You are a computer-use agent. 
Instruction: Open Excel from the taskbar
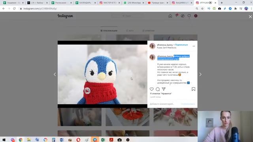click(x=103, y=140)
